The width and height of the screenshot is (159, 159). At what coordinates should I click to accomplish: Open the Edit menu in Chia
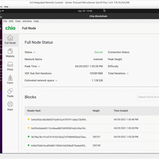(x=11, y=21)
